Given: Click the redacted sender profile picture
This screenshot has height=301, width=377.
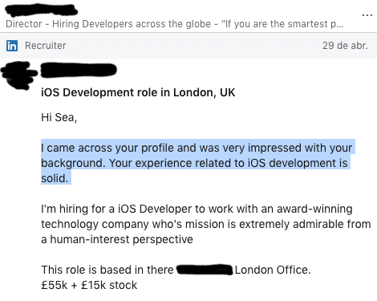Looking at the screenshot, I should point(18,75).
